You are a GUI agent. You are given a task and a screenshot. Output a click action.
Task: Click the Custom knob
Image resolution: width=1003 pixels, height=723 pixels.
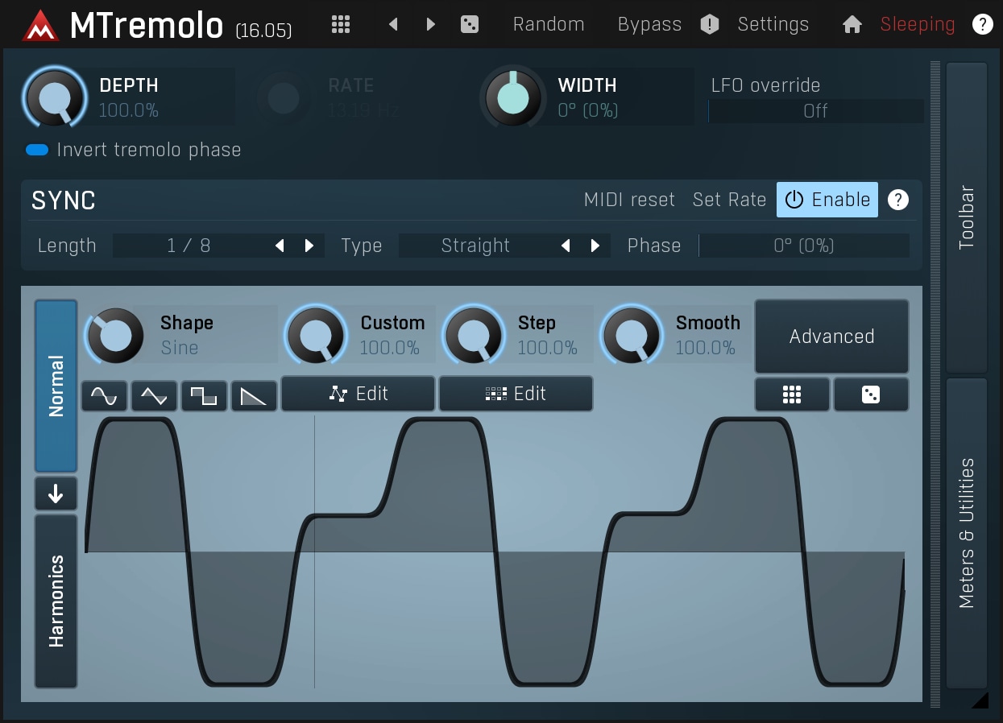315,335
